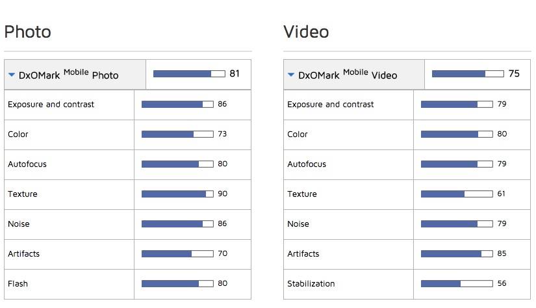Collapse the DxOMark Mobile Video triangle
Viewport: 536px width, 308px height.
click(x=291, y=75)
